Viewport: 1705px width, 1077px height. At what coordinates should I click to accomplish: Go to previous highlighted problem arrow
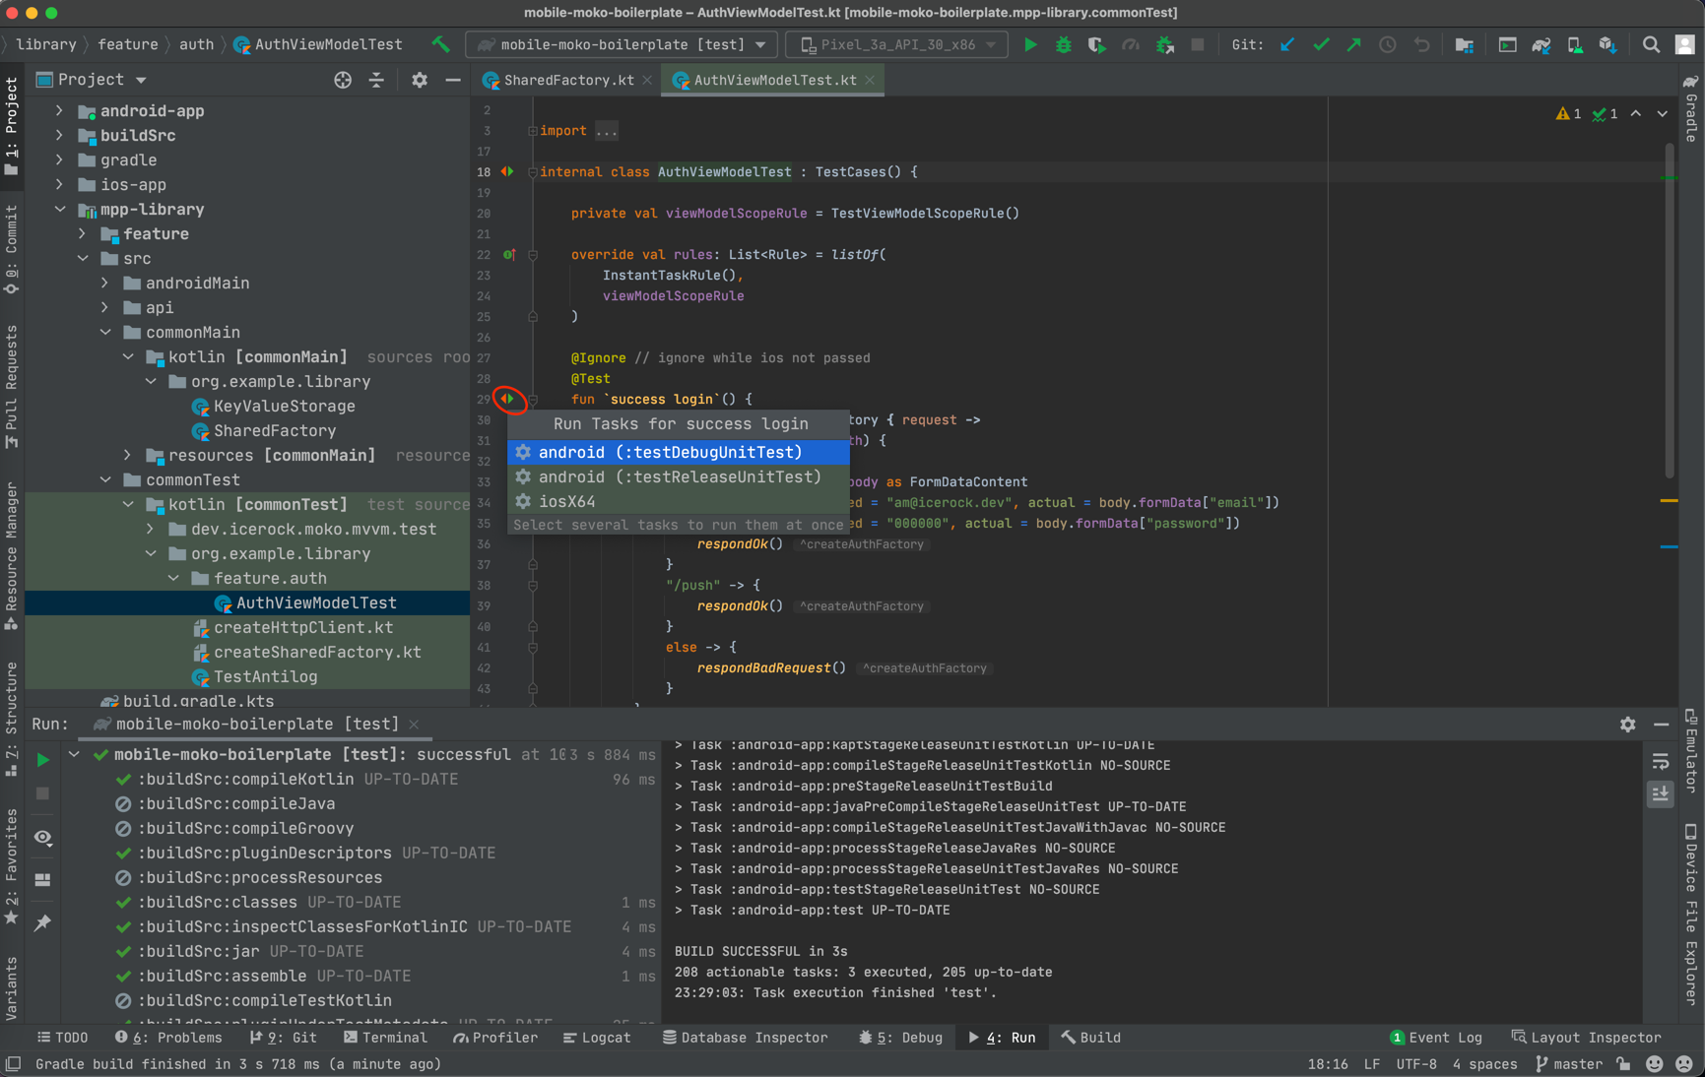point(1636,114)
